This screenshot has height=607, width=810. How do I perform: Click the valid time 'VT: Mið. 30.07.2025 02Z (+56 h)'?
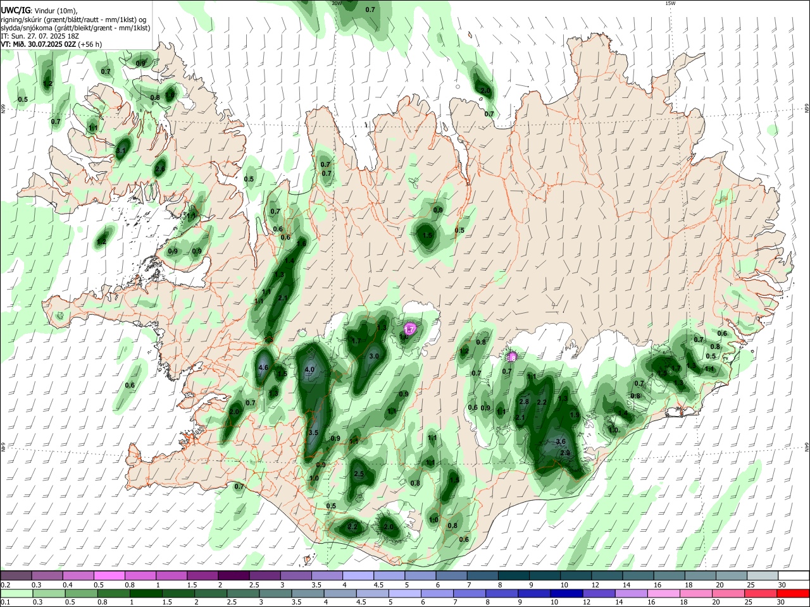(51, 44)
